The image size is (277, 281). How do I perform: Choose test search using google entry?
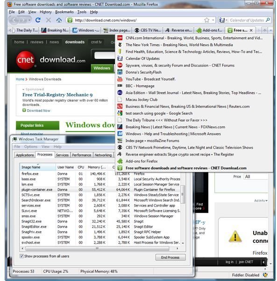[194, 113]
